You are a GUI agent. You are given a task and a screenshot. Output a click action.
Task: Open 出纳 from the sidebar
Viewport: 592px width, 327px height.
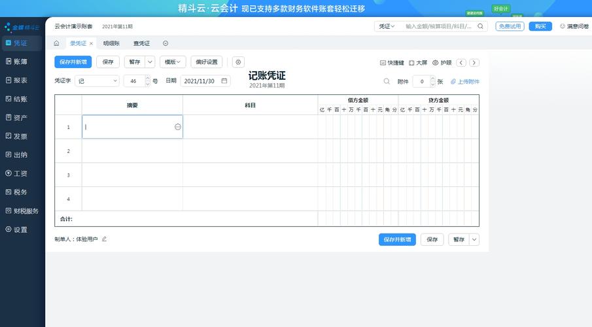click(20, 155)
